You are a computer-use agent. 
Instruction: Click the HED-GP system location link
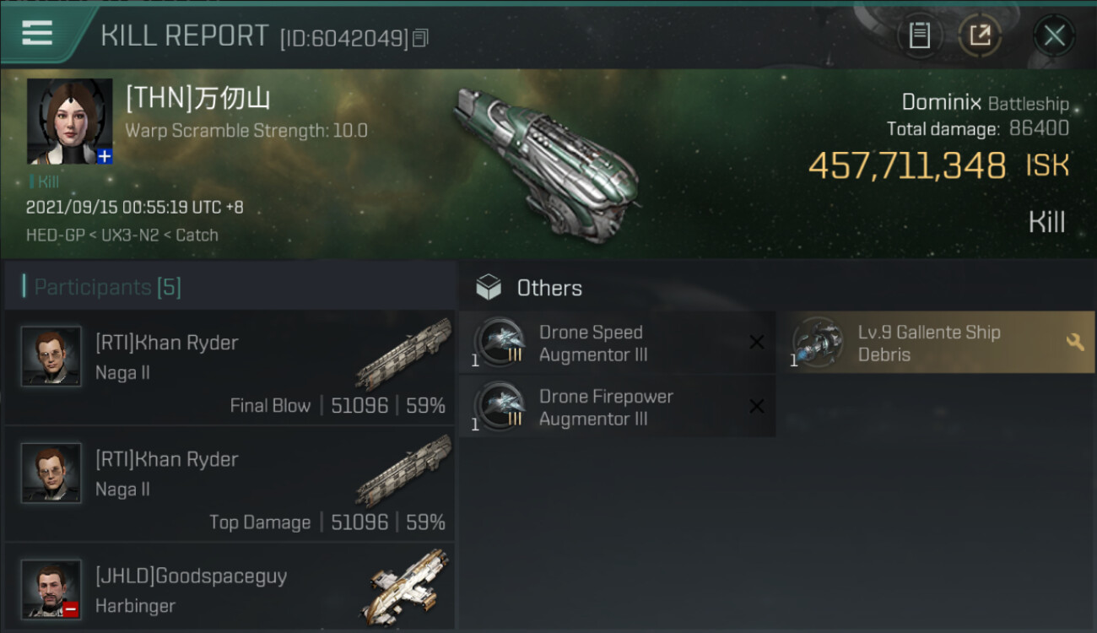click(x=55, y=235)
